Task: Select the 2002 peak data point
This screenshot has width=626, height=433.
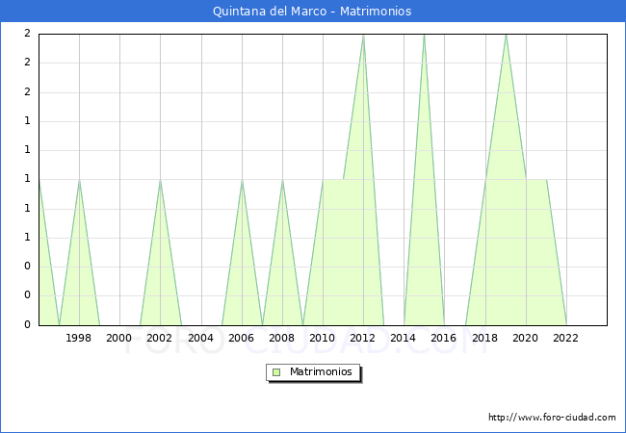Action: click(160, 180)
